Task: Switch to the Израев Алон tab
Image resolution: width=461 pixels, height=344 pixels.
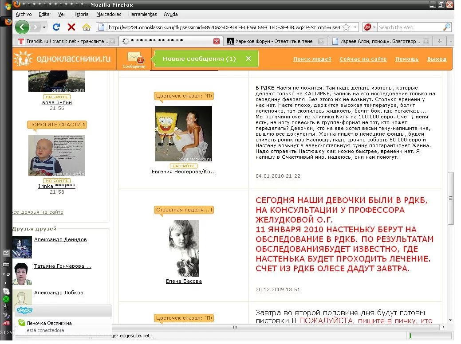Action: [380, 42]
